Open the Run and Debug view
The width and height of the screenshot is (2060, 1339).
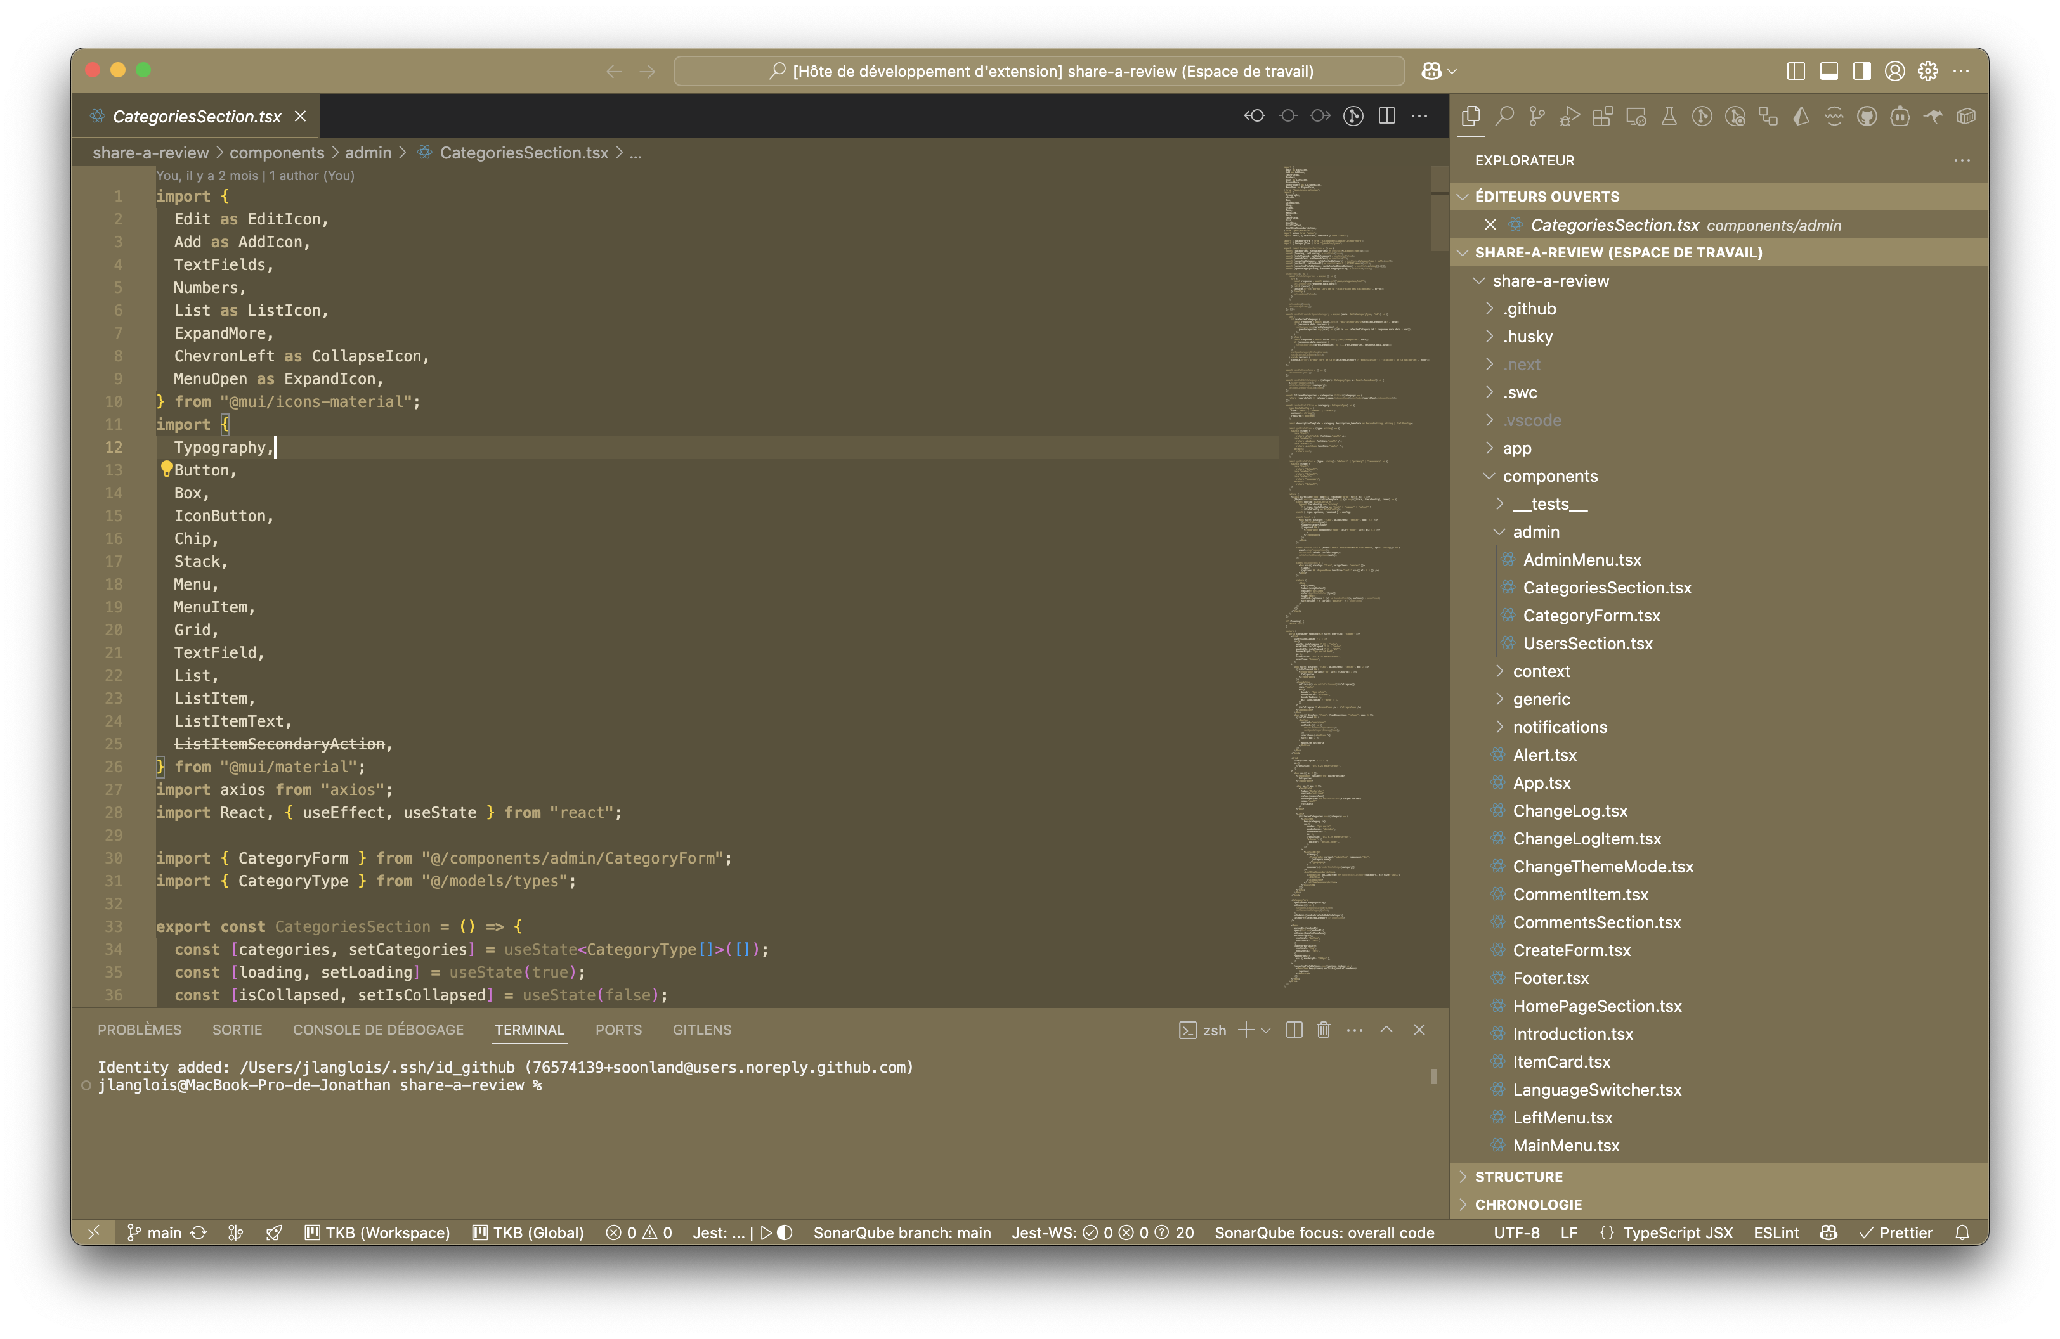(x=1569, y=117)
